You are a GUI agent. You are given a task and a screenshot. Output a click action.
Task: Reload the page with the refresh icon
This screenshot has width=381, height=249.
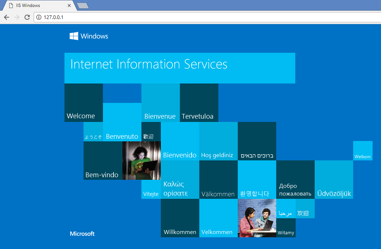(x=27, y=17)
